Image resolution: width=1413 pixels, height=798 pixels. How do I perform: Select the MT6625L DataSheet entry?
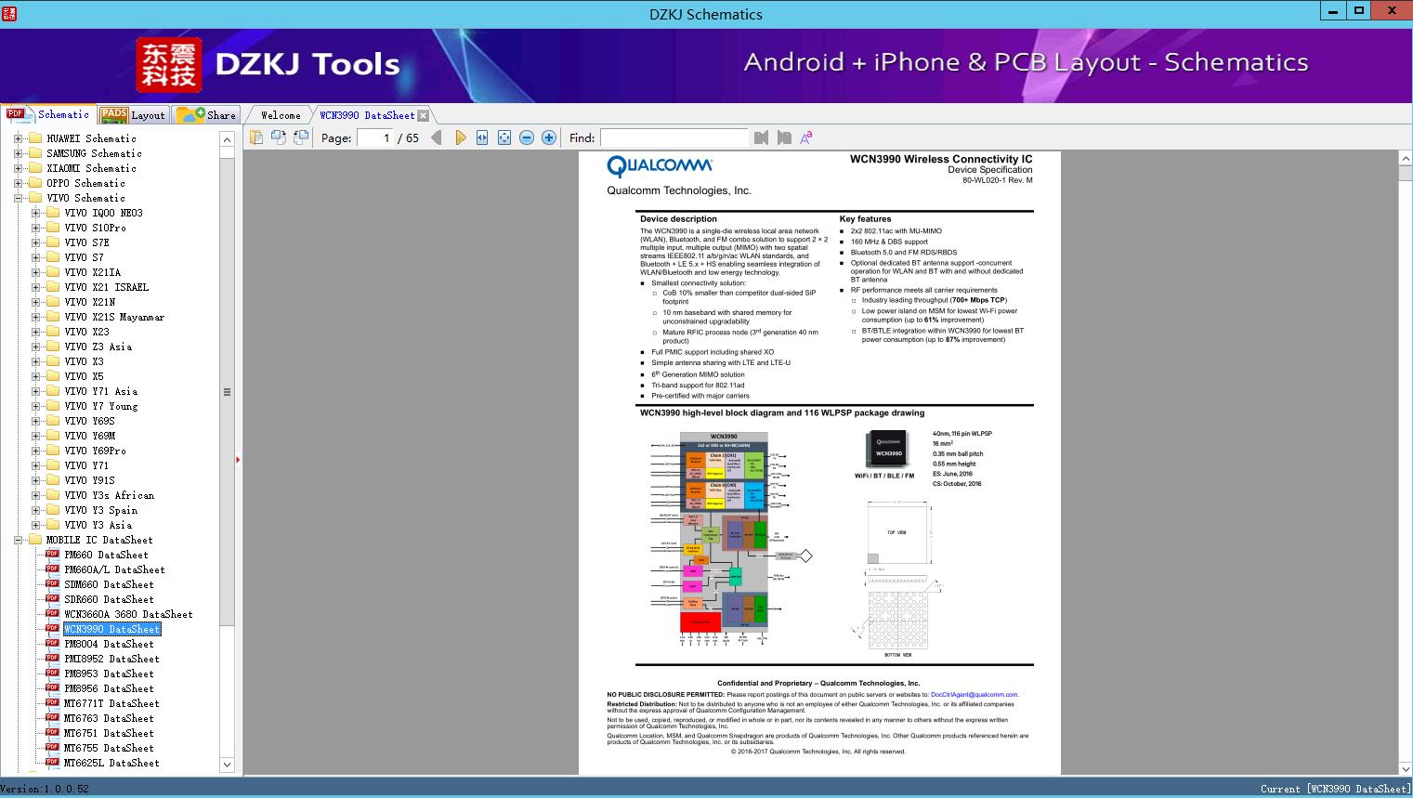click(111, 763)
